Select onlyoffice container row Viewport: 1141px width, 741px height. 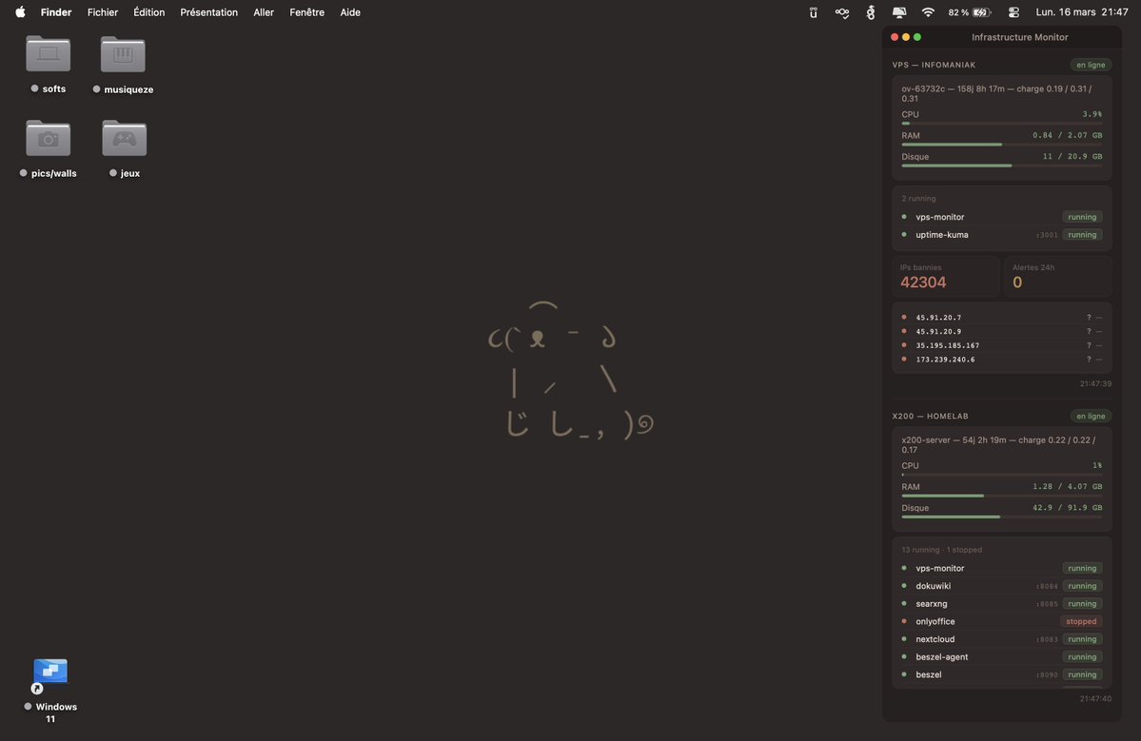1001,622
